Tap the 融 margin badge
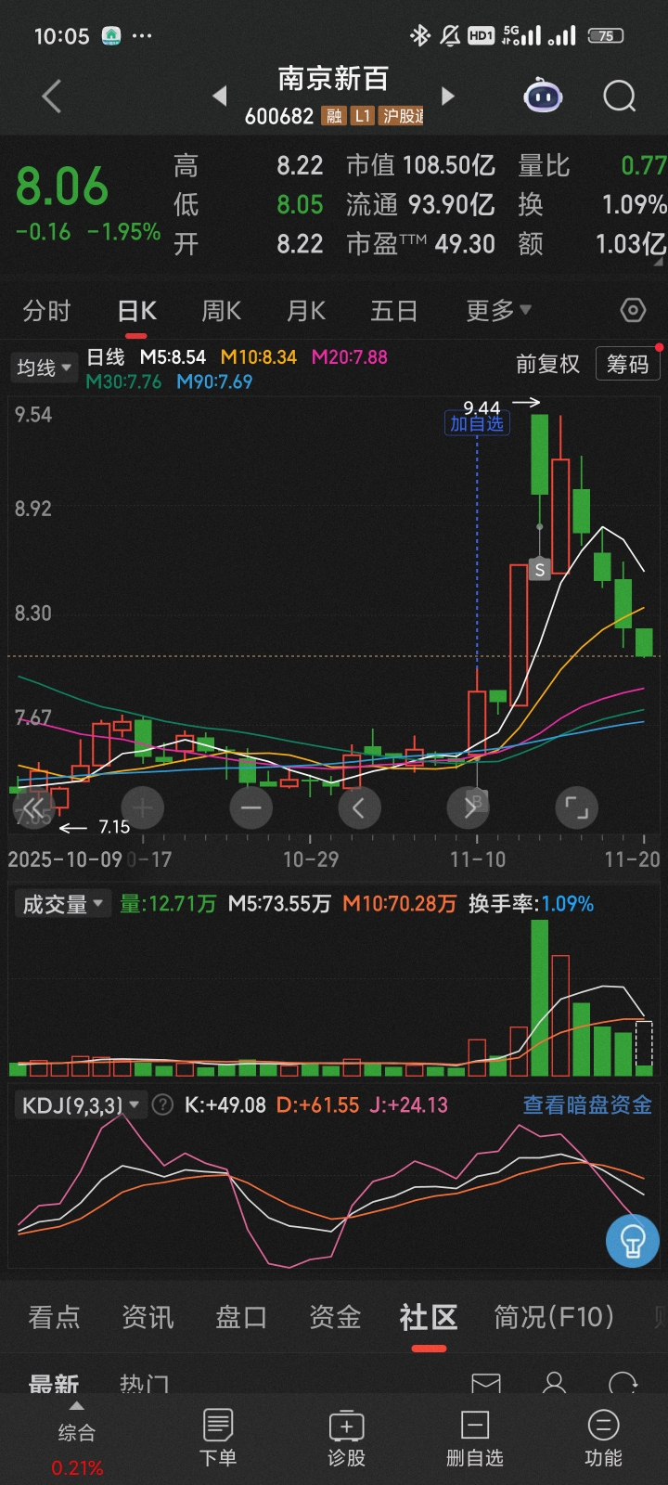The height and width of the screenshot is (1485, 668). (x=334, y=116)
